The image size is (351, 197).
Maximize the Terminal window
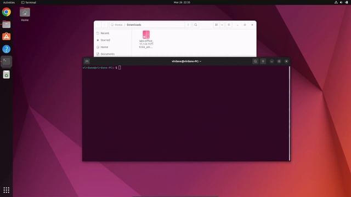(279, 61)
